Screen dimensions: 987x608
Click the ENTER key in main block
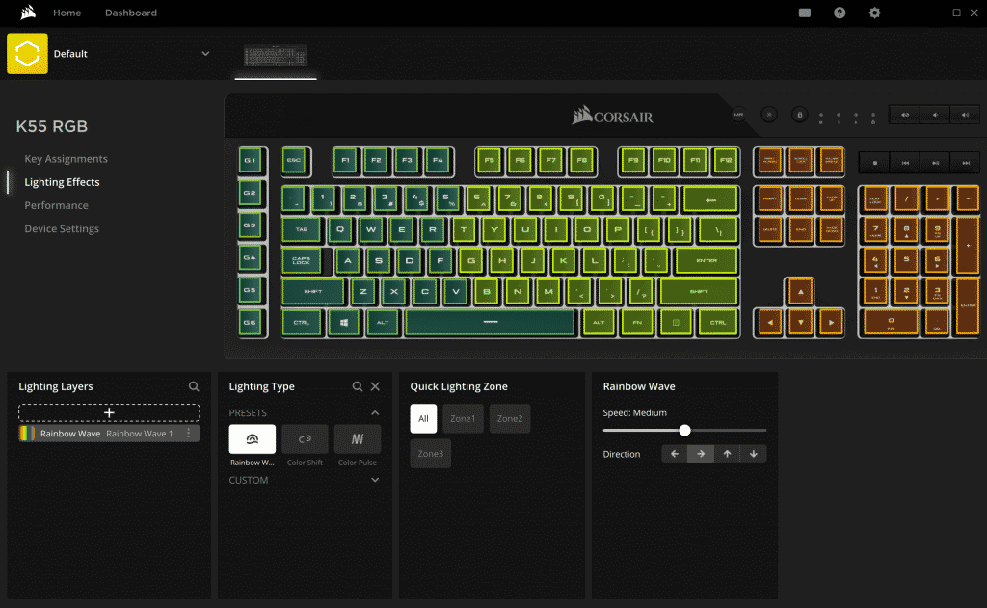tap(707, 260)
